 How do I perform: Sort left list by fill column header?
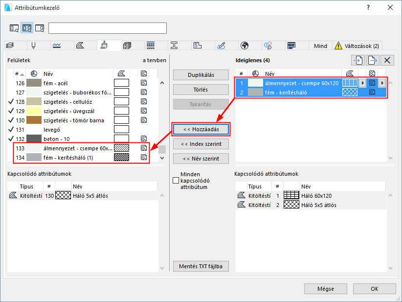coord(121,74)
